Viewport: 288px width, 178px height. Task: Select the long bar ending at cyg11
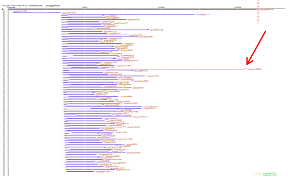129,14
